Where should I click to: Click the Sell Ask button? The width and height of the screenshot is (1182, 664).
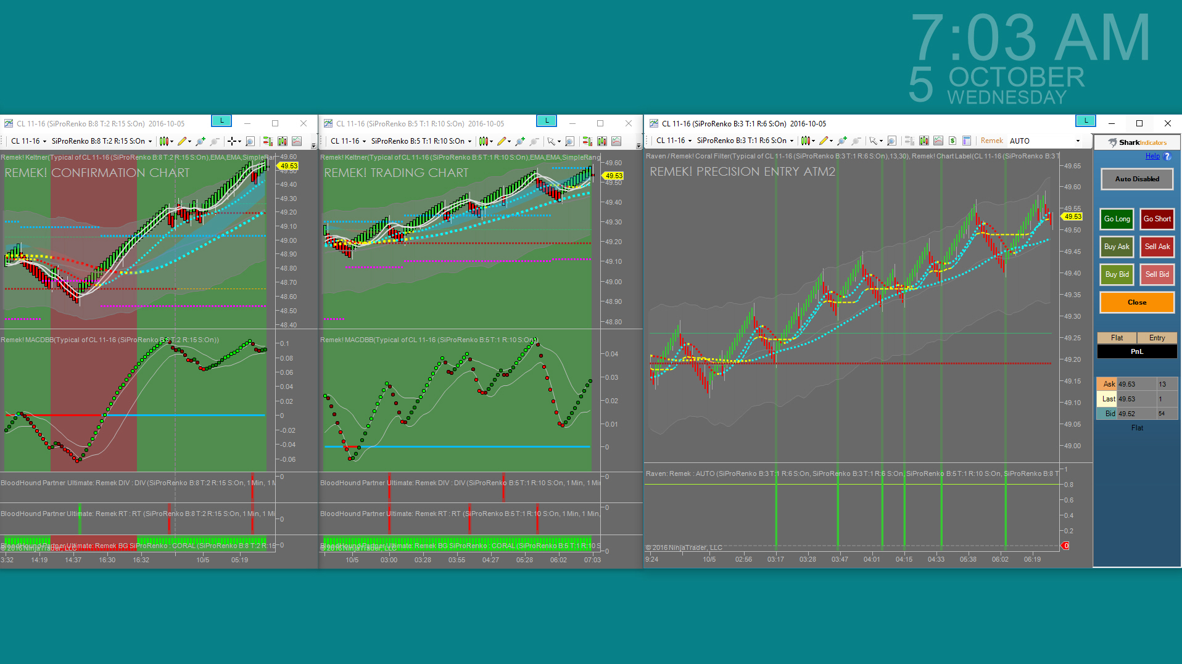click(x=1157, y=247)
